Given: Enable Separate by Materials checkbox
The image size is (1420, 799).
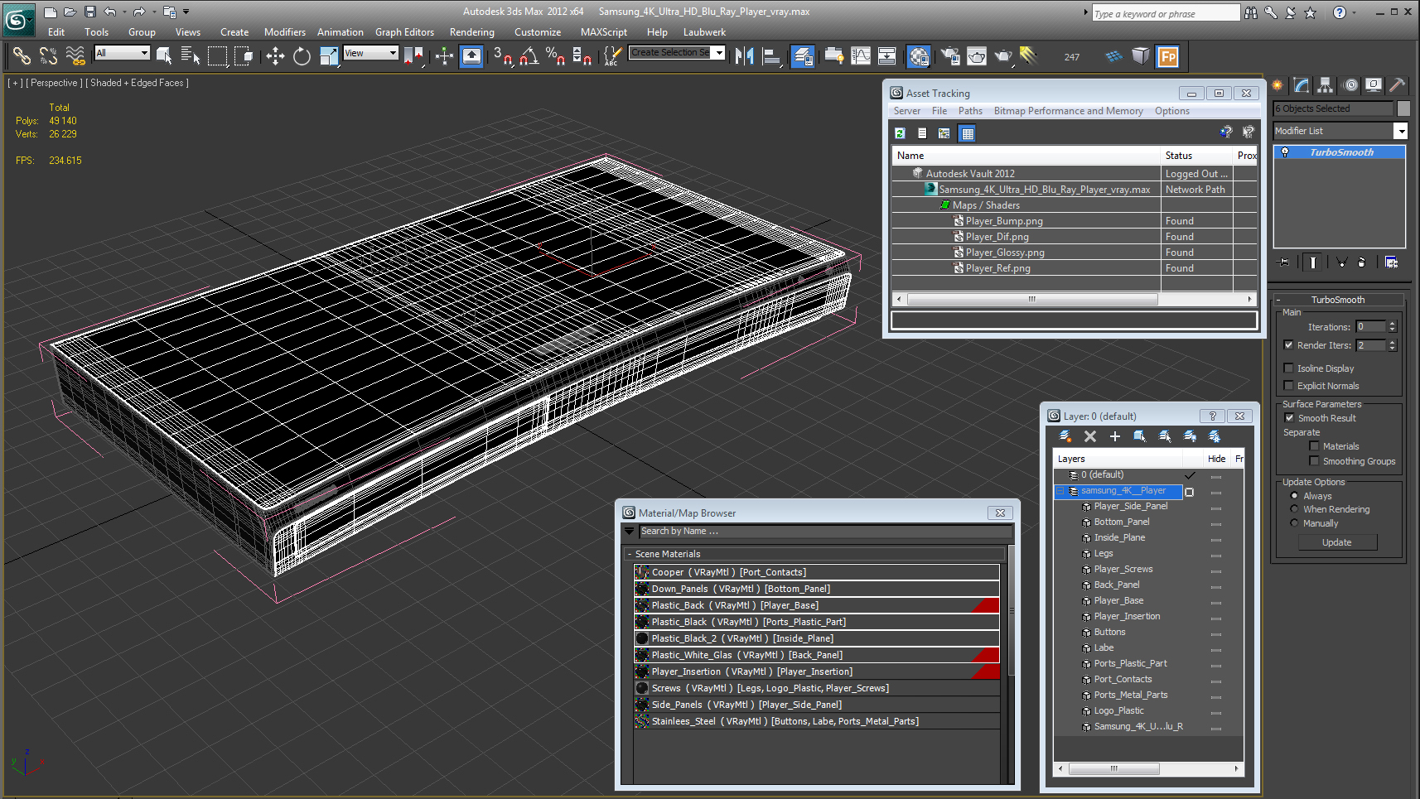Looking at the screenshot, I should (1314, 446).
